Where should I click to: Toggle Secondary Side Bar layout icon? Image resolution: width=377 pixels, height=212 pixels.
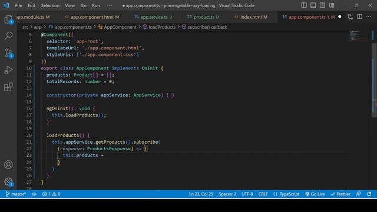pyautogui.click(x=322, y=5)
